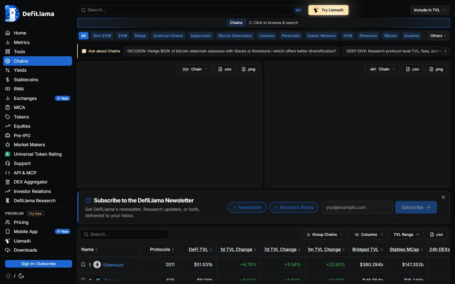Screen dimensions: 455x284
Task: Open the Include in TVL dropdown
Action: (x=430, y=10)
